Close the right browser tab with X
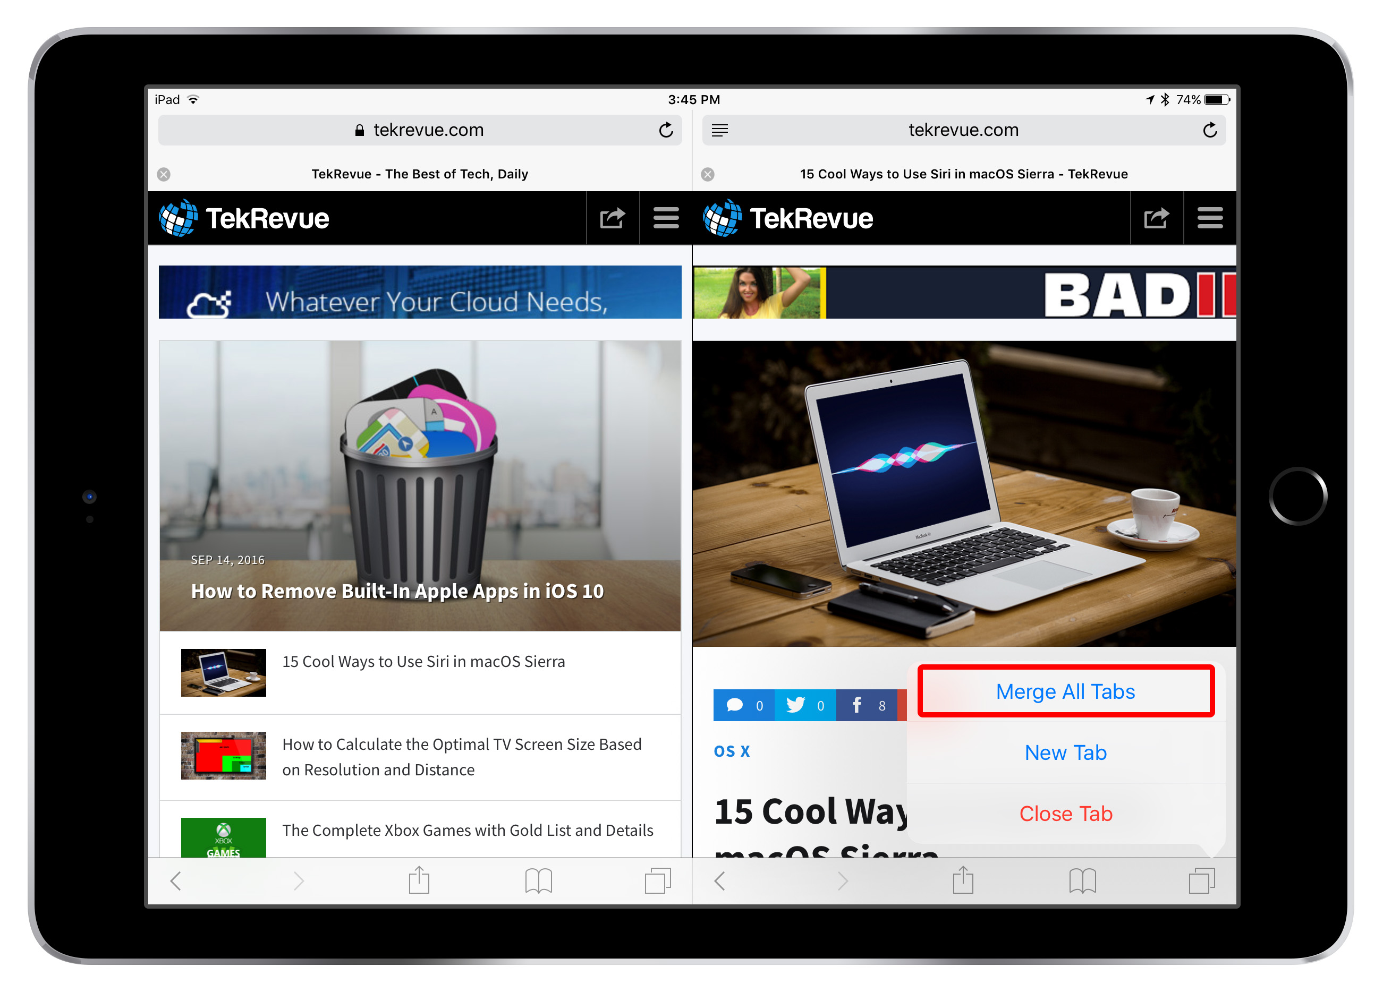 (x=708, y=174)
